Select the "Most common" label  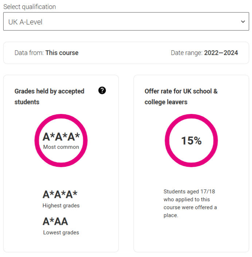point(61,147)
